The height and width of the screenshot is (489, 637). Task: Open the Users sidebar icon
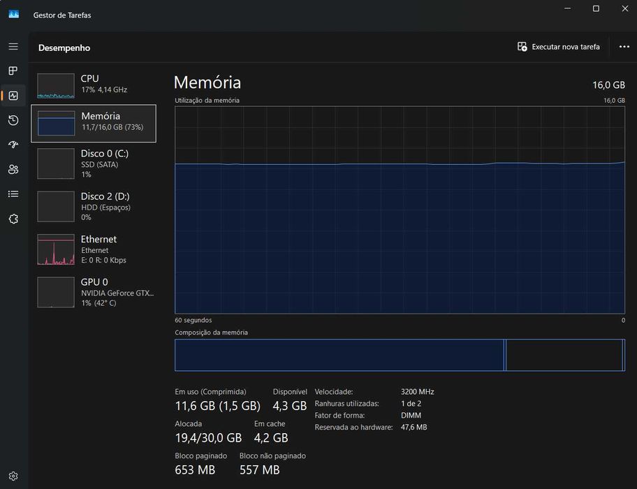pyautogui.click(x=13, y=169)
